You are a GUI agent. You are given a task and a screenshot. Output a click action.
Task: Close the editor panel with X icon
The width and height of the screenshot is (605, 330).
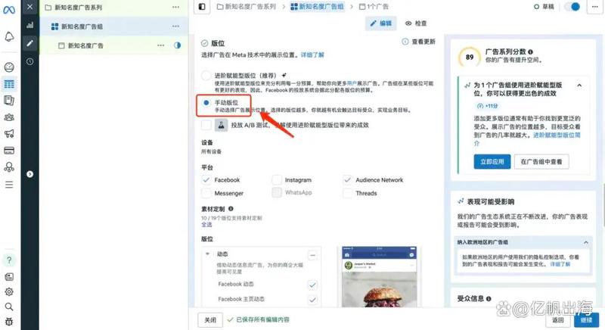[x=29, y=7]
